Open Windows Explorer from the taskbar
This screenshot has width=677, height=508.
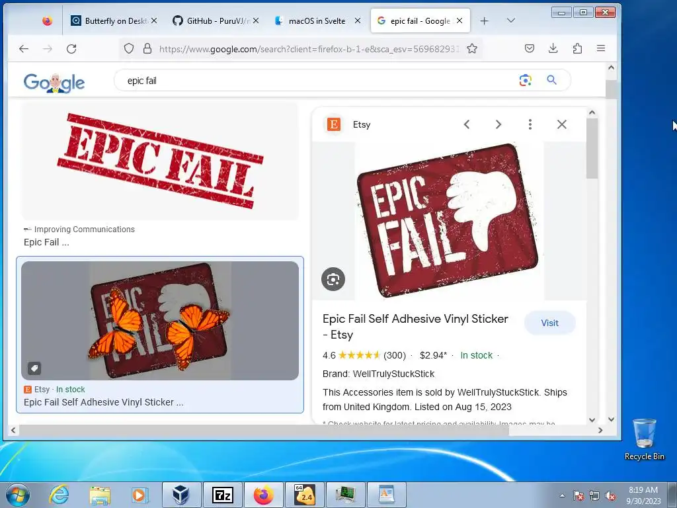pyautogui.click(x=100, y=495)
